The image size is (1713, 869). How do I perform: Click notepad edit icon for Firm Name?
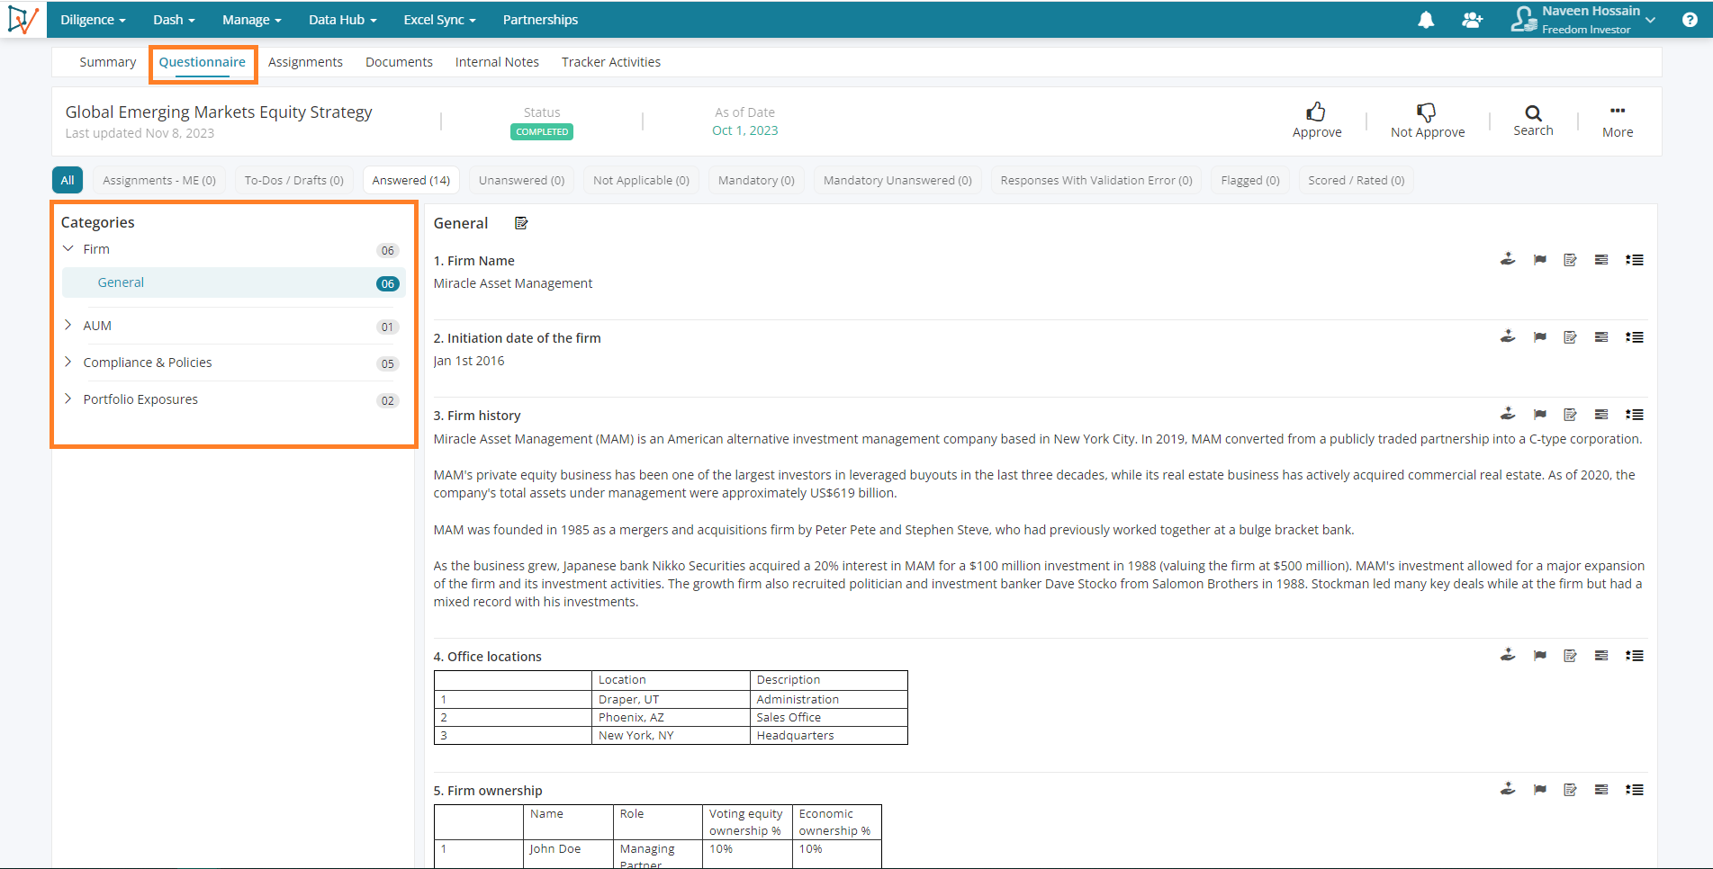pyautogui.click(x=1570, y=260)
